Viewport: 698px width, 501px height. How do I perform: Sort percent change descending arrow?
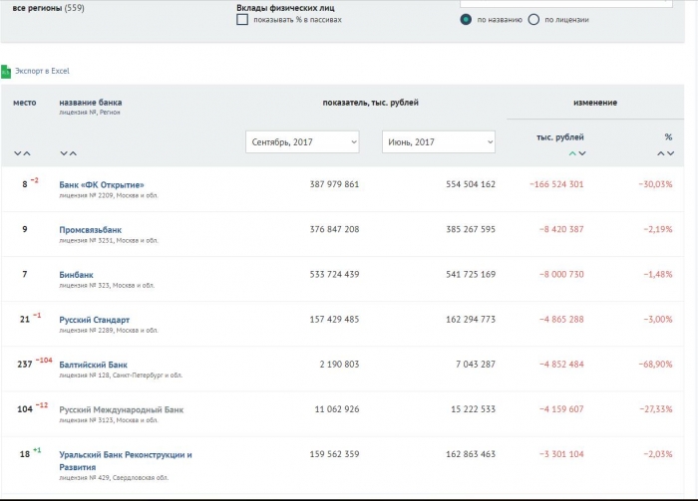point(671,153)
